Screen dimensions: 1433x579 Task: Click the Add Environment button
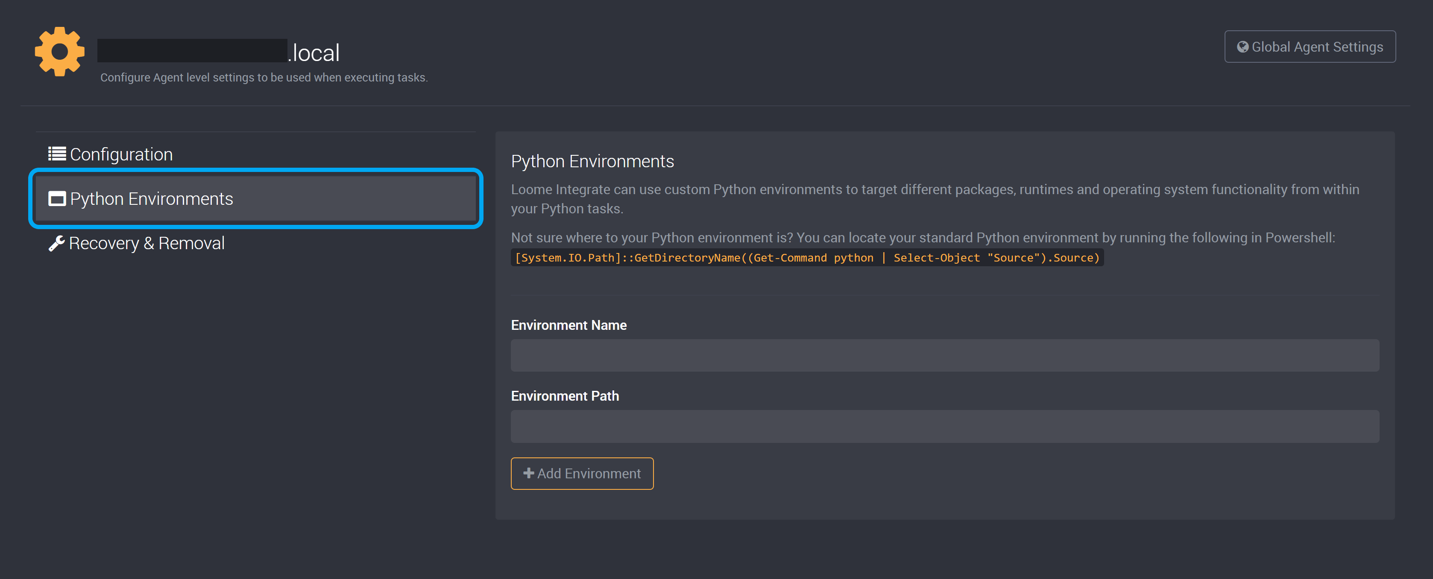582,474
